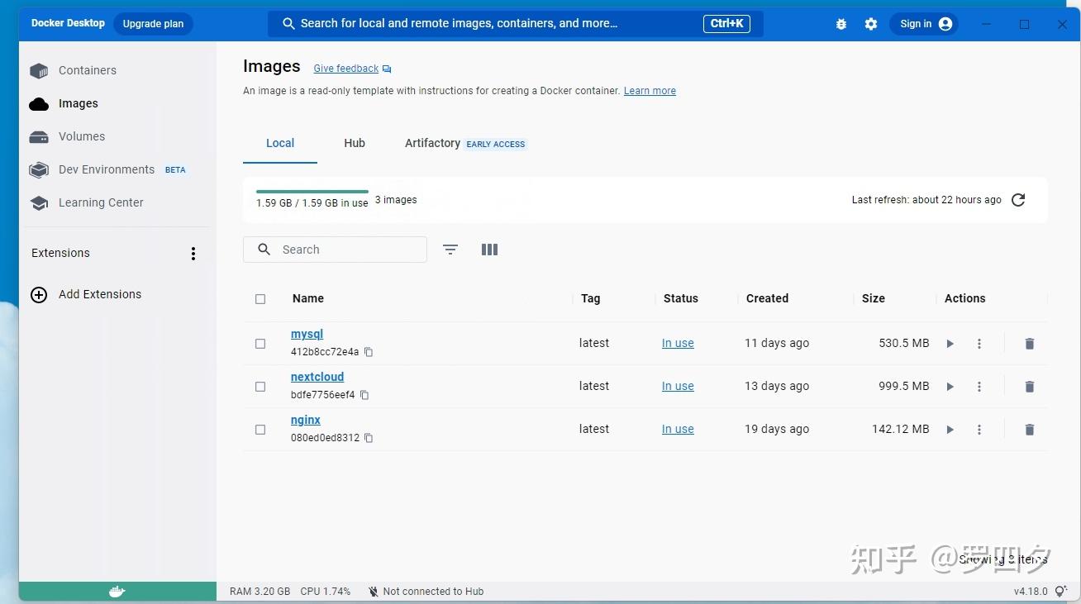Image resolution: width=1081 pixels, height=604 pixels.
Task: Open the filter options icon
Action: pyautogui.click(x=450, y=250)
